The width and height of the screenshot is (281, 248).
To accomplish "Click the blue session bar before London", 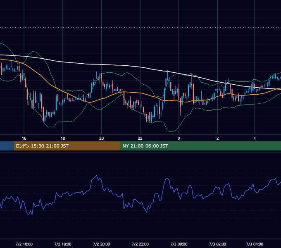I will coord(7,146).
